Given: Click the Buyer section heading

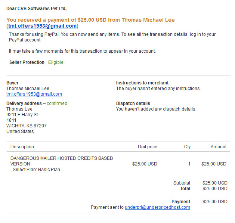Looking at the screenshot, I should tap(12, 83).
